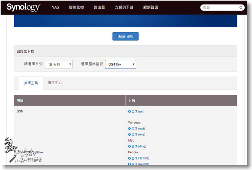Open the 支援與下載 menu
The height and width of the screenshot is (170, 252).
(x=124, y=7)
